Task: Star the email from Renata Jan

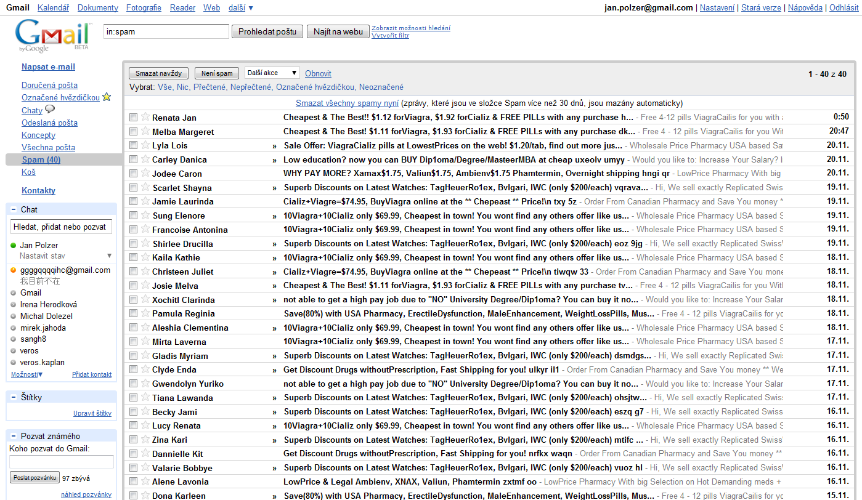Action: click(x=145, y=117)
